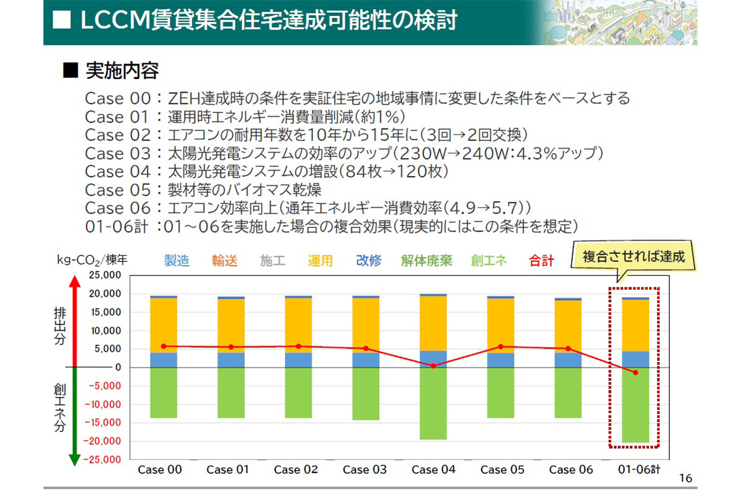
Task: Click the 'Case 02' line about エアコンの耐用年数
Action: [x=307, y=135]
